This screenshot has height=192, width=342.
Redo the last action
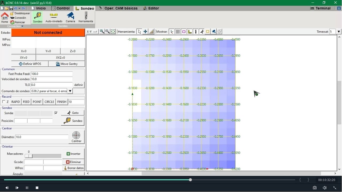24,8
